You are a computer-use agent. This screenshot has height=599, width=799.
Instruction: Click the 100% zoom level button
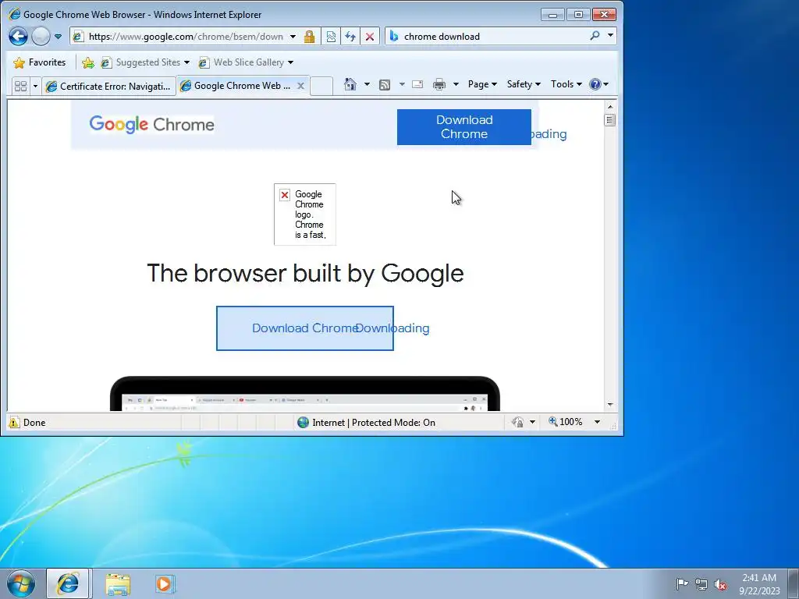click(x=565, y=422)
